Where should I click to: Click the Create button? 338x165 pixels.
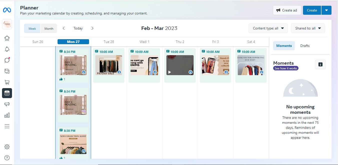[x=312, y=10]
